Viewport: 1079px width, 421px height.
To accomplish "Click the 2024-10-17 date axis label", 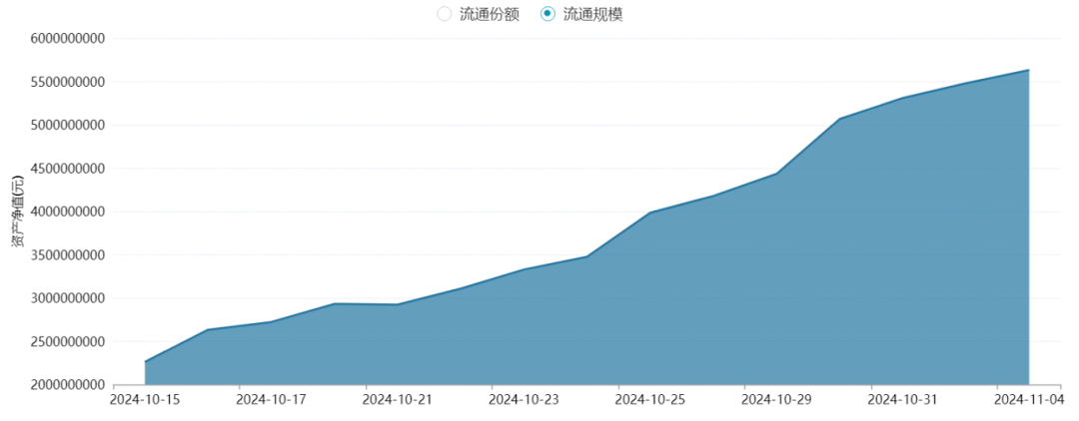I will (273, 399).
